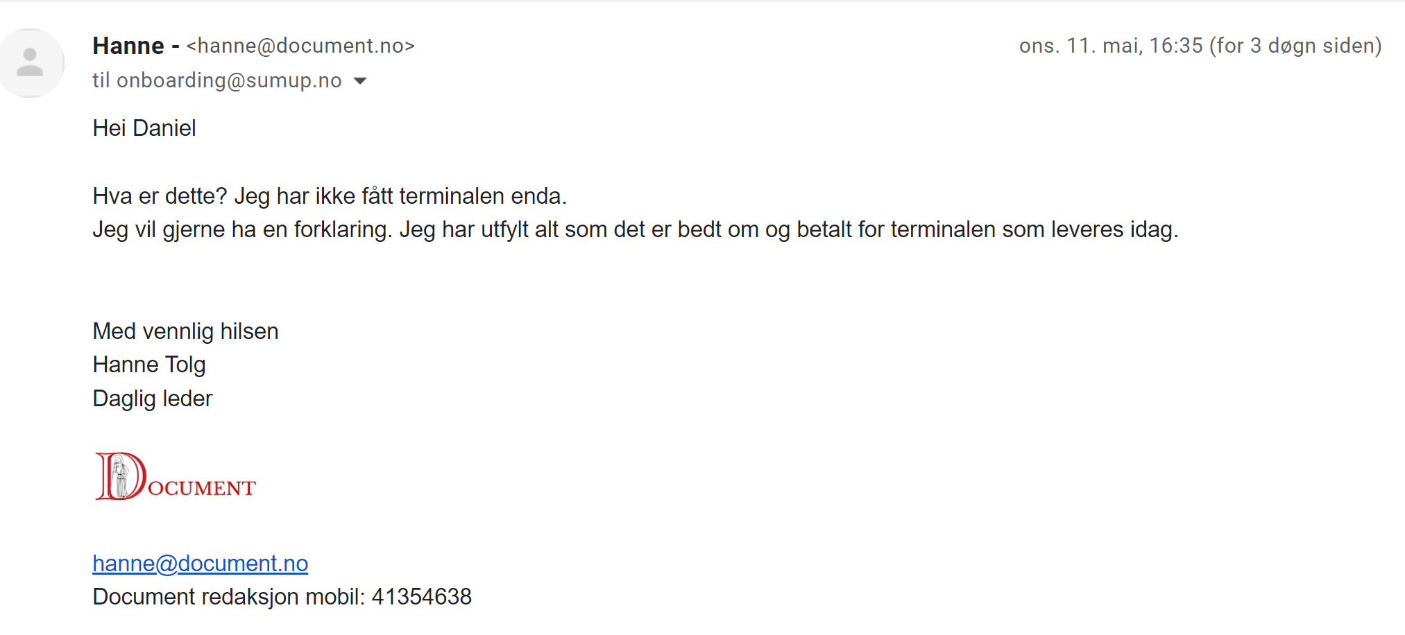This screenshot has width=1405, height=635.
Task: Click the sender's profile avatar icon
Action: [31, 62]
